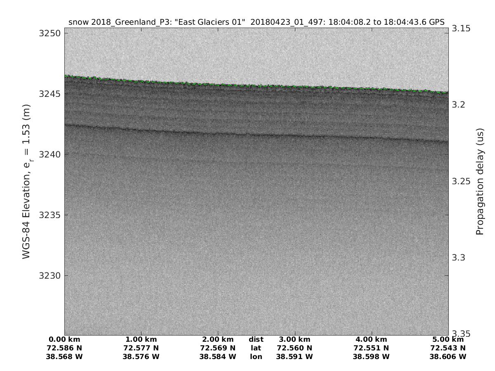Click the 3.3 propagation delay tick
The image size is (495, 371).
click(458, 258)
